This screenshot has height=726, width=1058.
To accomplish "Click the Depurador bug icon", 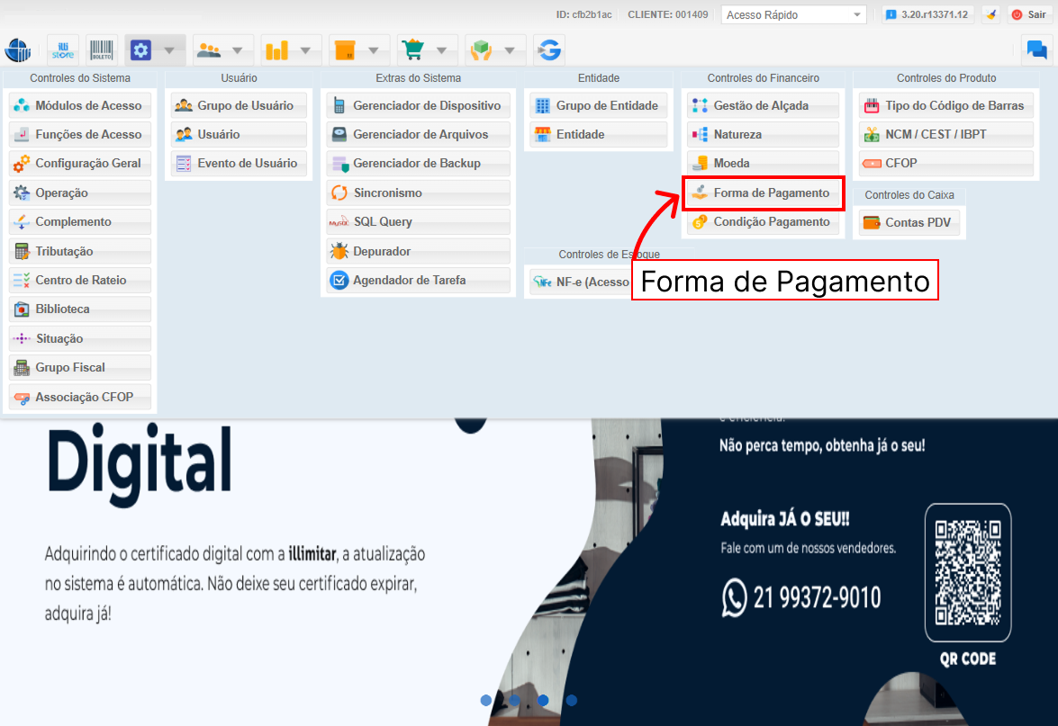I will (339, 251).
